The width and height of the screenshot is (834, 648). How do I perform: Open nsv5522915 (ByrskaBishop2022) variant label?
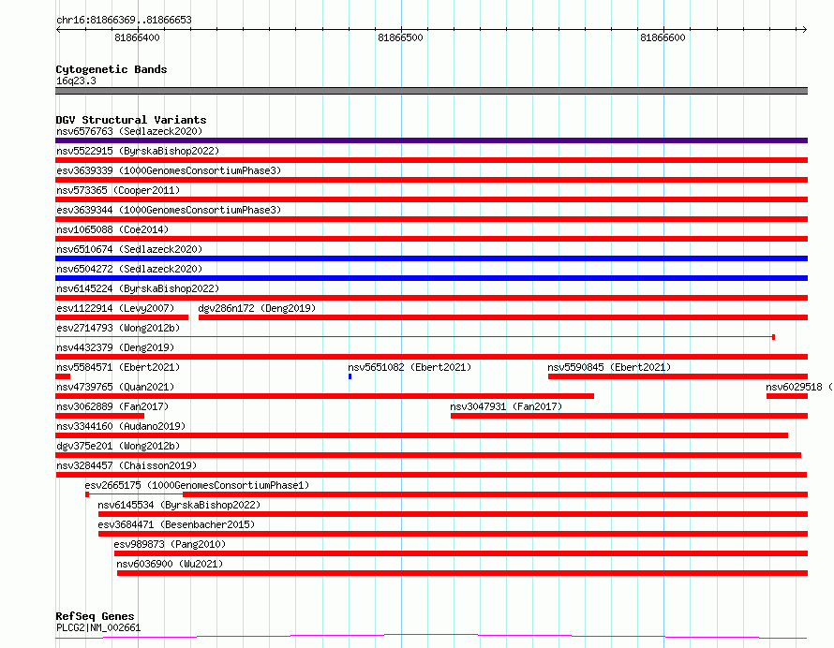pyautogui.click(x=138, y=151)
